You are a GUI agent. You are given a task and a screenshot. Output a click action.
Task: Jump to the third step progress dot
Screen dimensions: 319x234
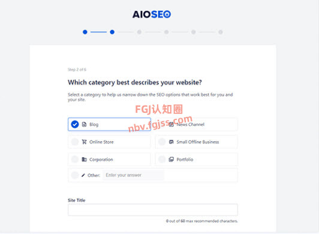coord(139,32)
